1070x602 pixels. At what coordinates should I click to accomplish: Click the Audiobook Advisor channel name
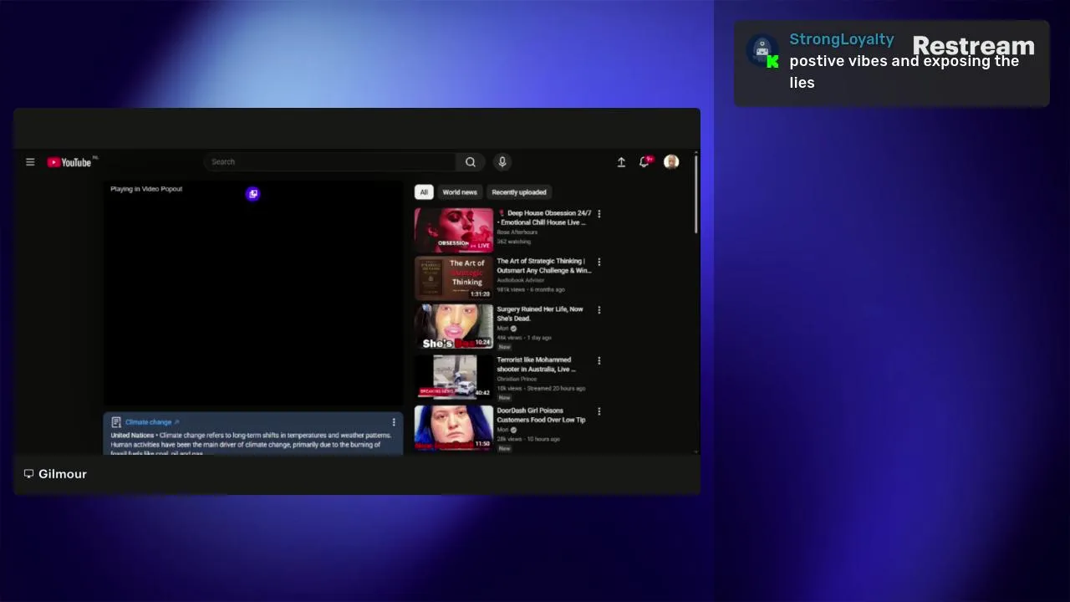521,280
